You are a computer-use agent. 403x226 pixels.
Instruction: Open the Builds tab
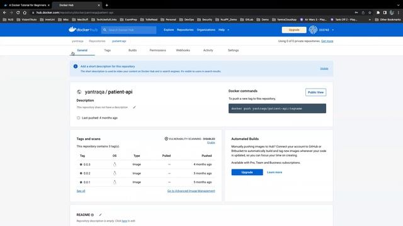(133, 50)
